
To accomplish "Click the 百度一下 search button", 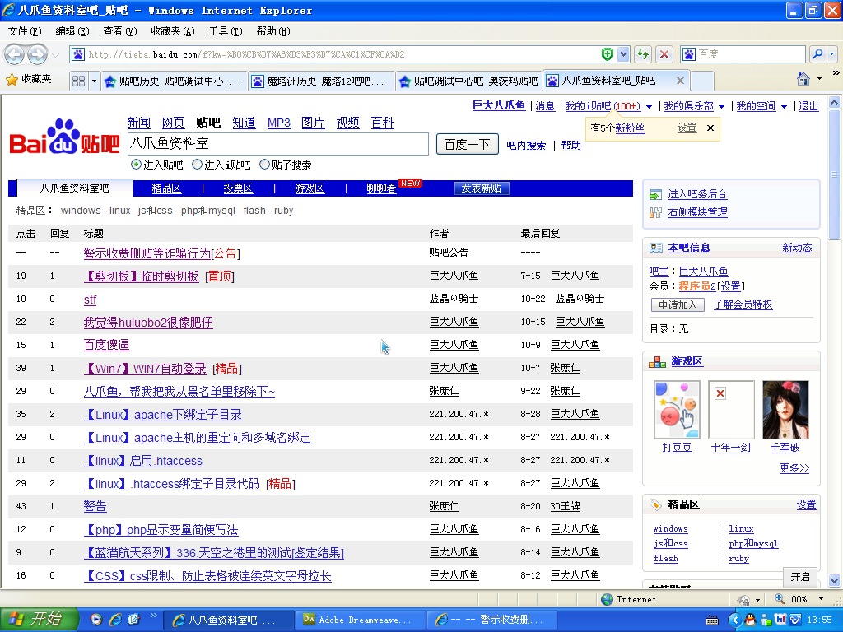I will coord(468,145).
